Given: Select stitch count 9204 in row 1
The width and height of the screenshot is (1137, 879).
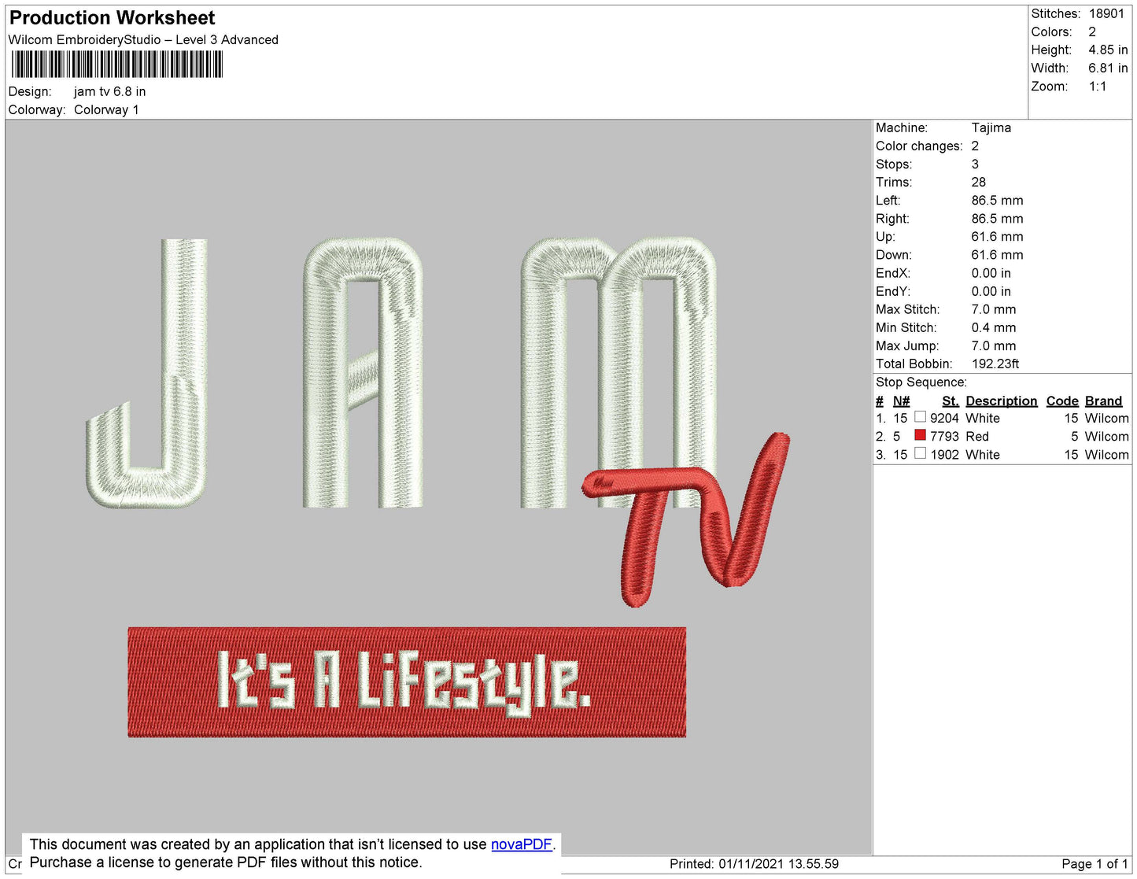Looking at the screenshot, I should pos(944,419).
